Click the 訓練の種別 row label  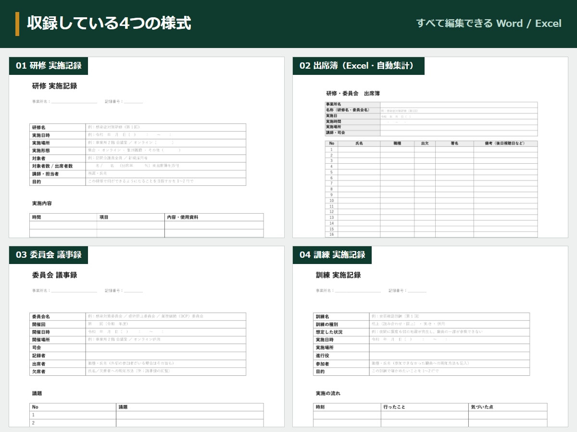(327, 324)
